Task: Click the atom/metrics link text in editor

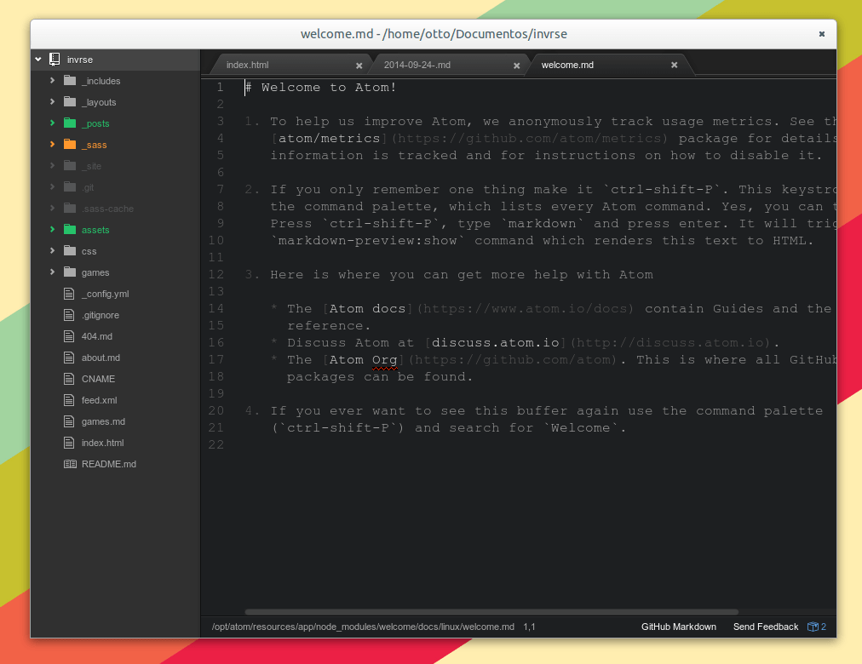Action: (x=329, y=139)
